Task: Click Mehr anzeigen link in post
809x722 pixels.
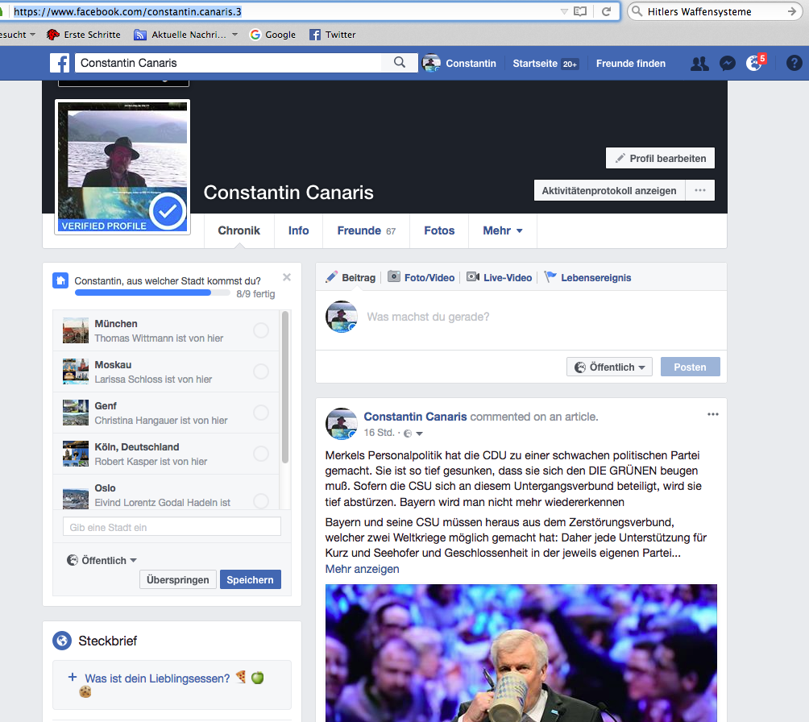Action: point(362,569)
